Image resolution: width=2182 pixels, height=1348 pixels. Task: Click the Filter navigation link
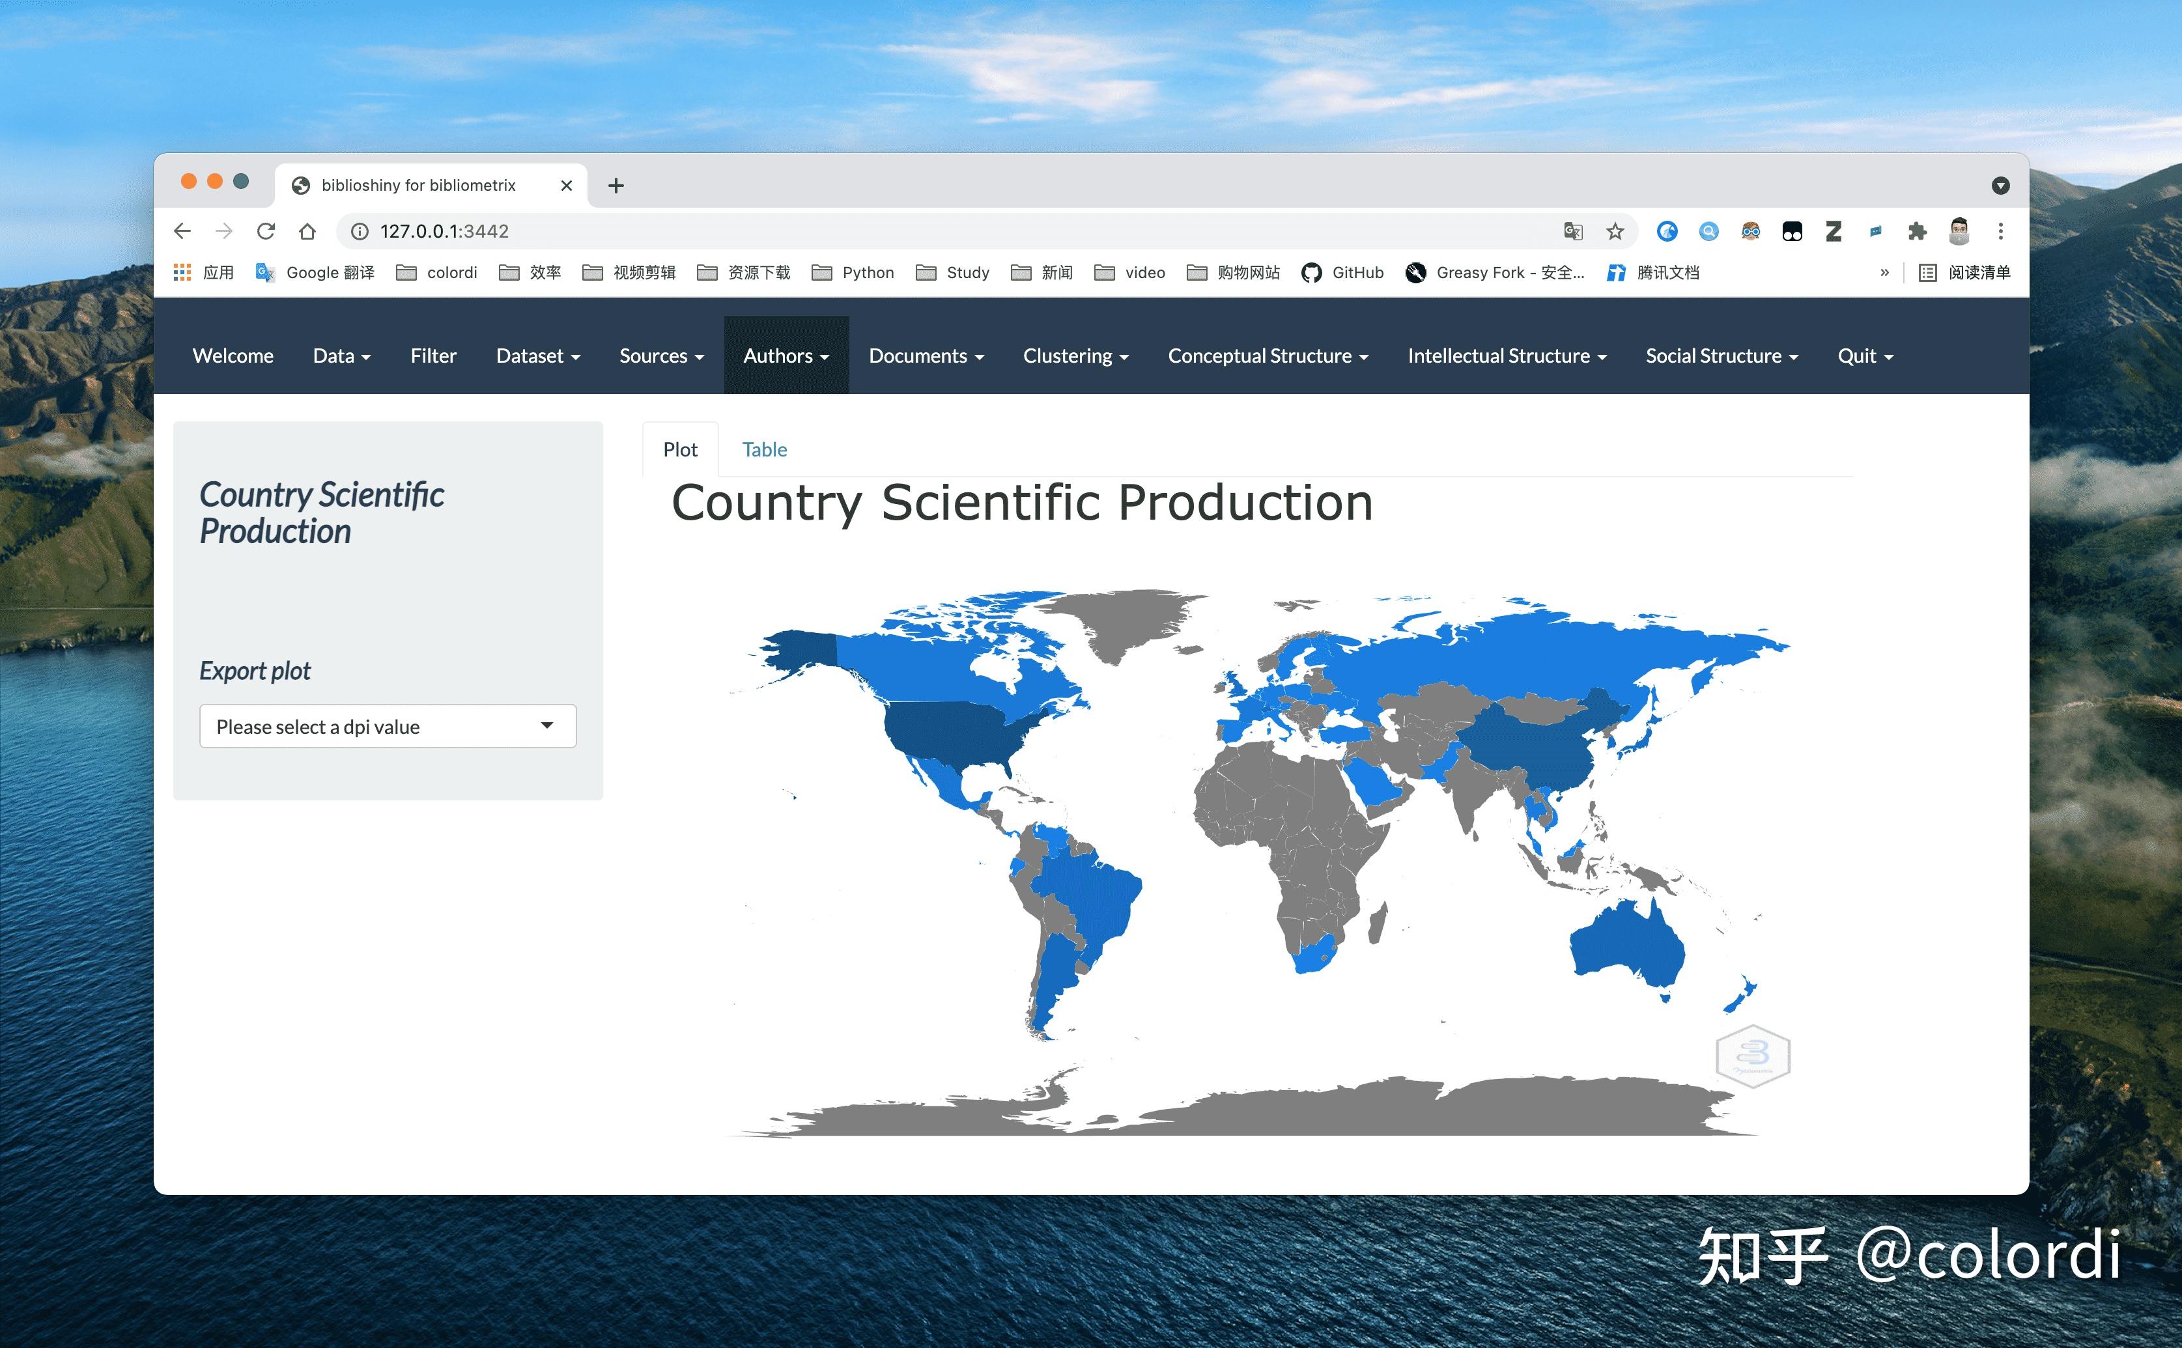[x=433, y=356]
